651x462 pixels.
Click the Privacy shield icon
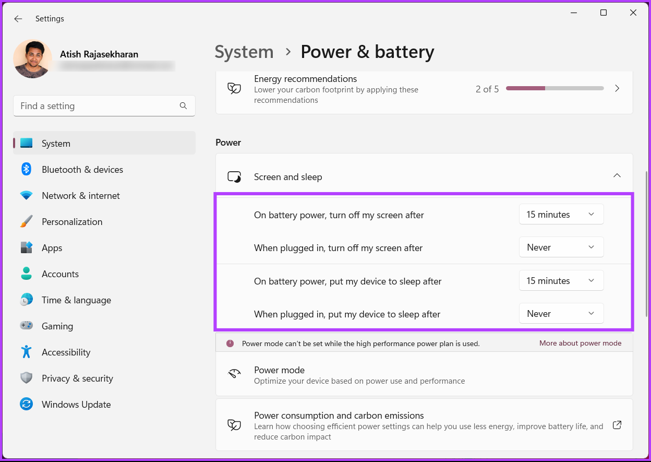point(27,378)
